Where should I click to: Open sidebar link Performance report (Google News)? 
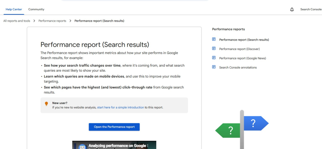tap(242, 58)
